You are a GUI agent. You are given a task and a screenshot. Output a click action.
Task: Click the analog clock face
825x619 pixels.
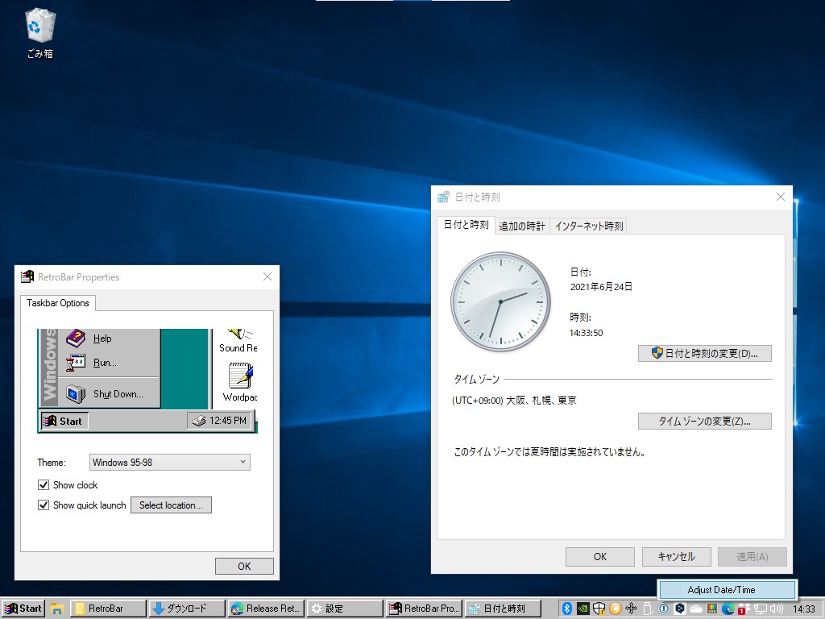coord(500,301)
